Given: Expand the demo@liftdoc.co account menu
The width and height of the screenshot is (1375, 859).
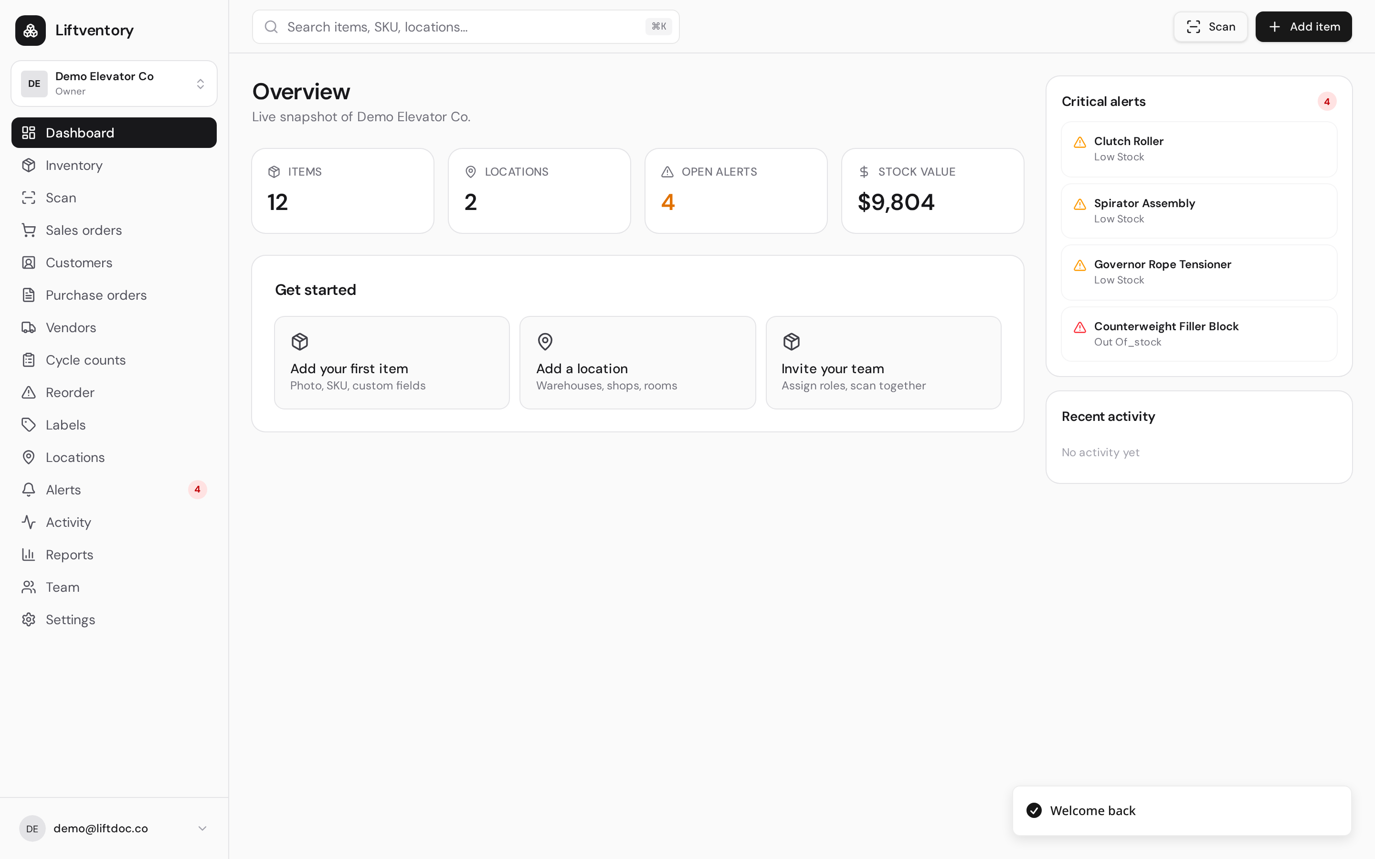Looking at the screenshot, I should click(x=114, y=828).
